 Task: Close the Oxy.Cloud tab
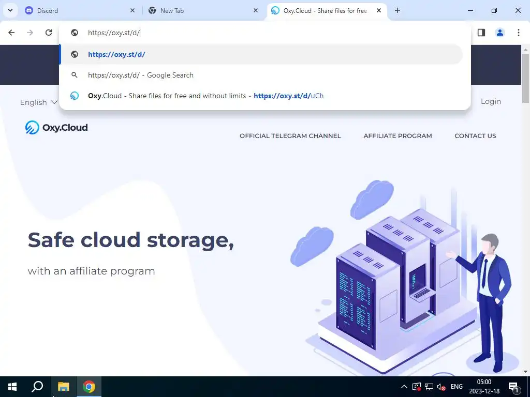(x=379, y=10)
